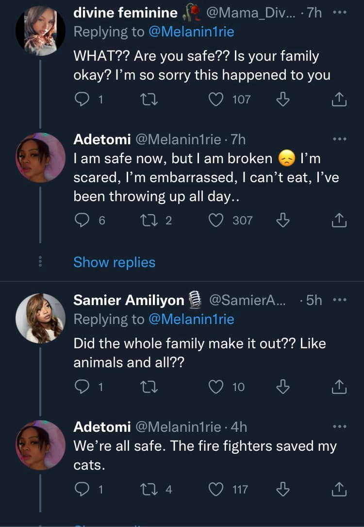
Task: Share divine feminine's tweet
Action: [339, 100]
